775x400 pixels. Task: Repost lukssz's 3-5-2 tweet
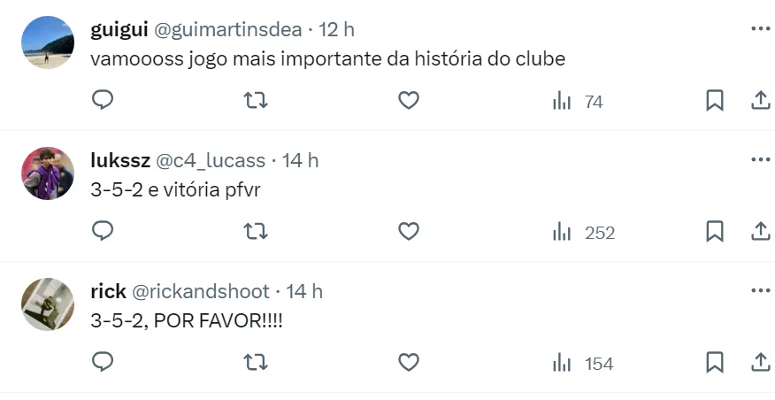point(256,232)
